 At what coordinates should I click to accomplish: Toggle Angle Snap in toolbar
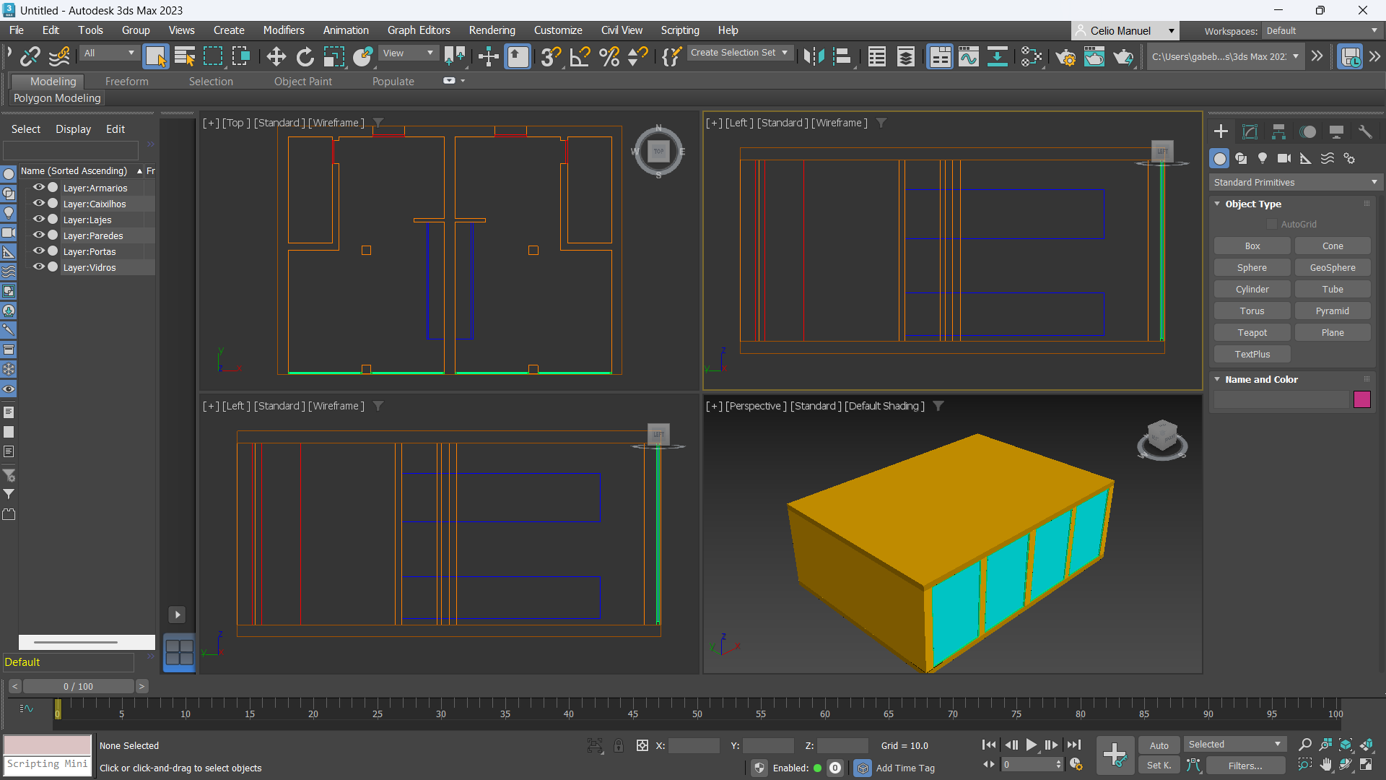tap(580, 56)
